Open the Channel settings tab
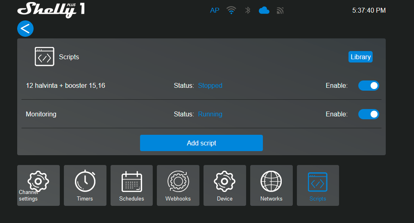The height and width of the screenshot is (223, 414). [38, 185]
